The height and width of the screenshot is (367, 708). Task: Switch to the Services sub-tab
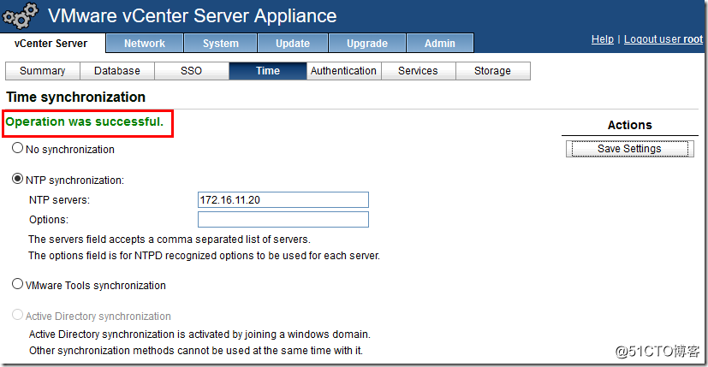pos(418,71)
